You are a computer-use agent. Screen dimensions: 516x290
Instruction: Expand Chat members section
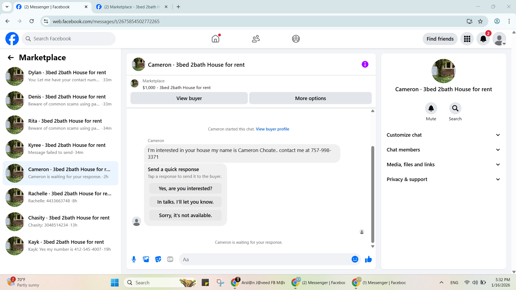(x=443, y=150)
